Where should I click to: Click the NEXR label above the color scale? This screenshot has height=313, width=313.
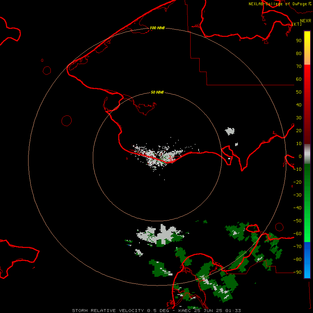point(305,21)
